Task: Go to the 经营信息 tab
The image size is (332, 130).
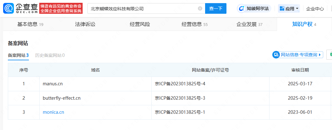Action: (194, 24)
